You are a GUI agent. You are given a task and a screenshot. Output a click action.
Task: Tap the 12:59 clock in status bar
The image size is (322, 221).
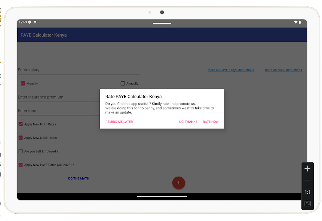point(23,22)
